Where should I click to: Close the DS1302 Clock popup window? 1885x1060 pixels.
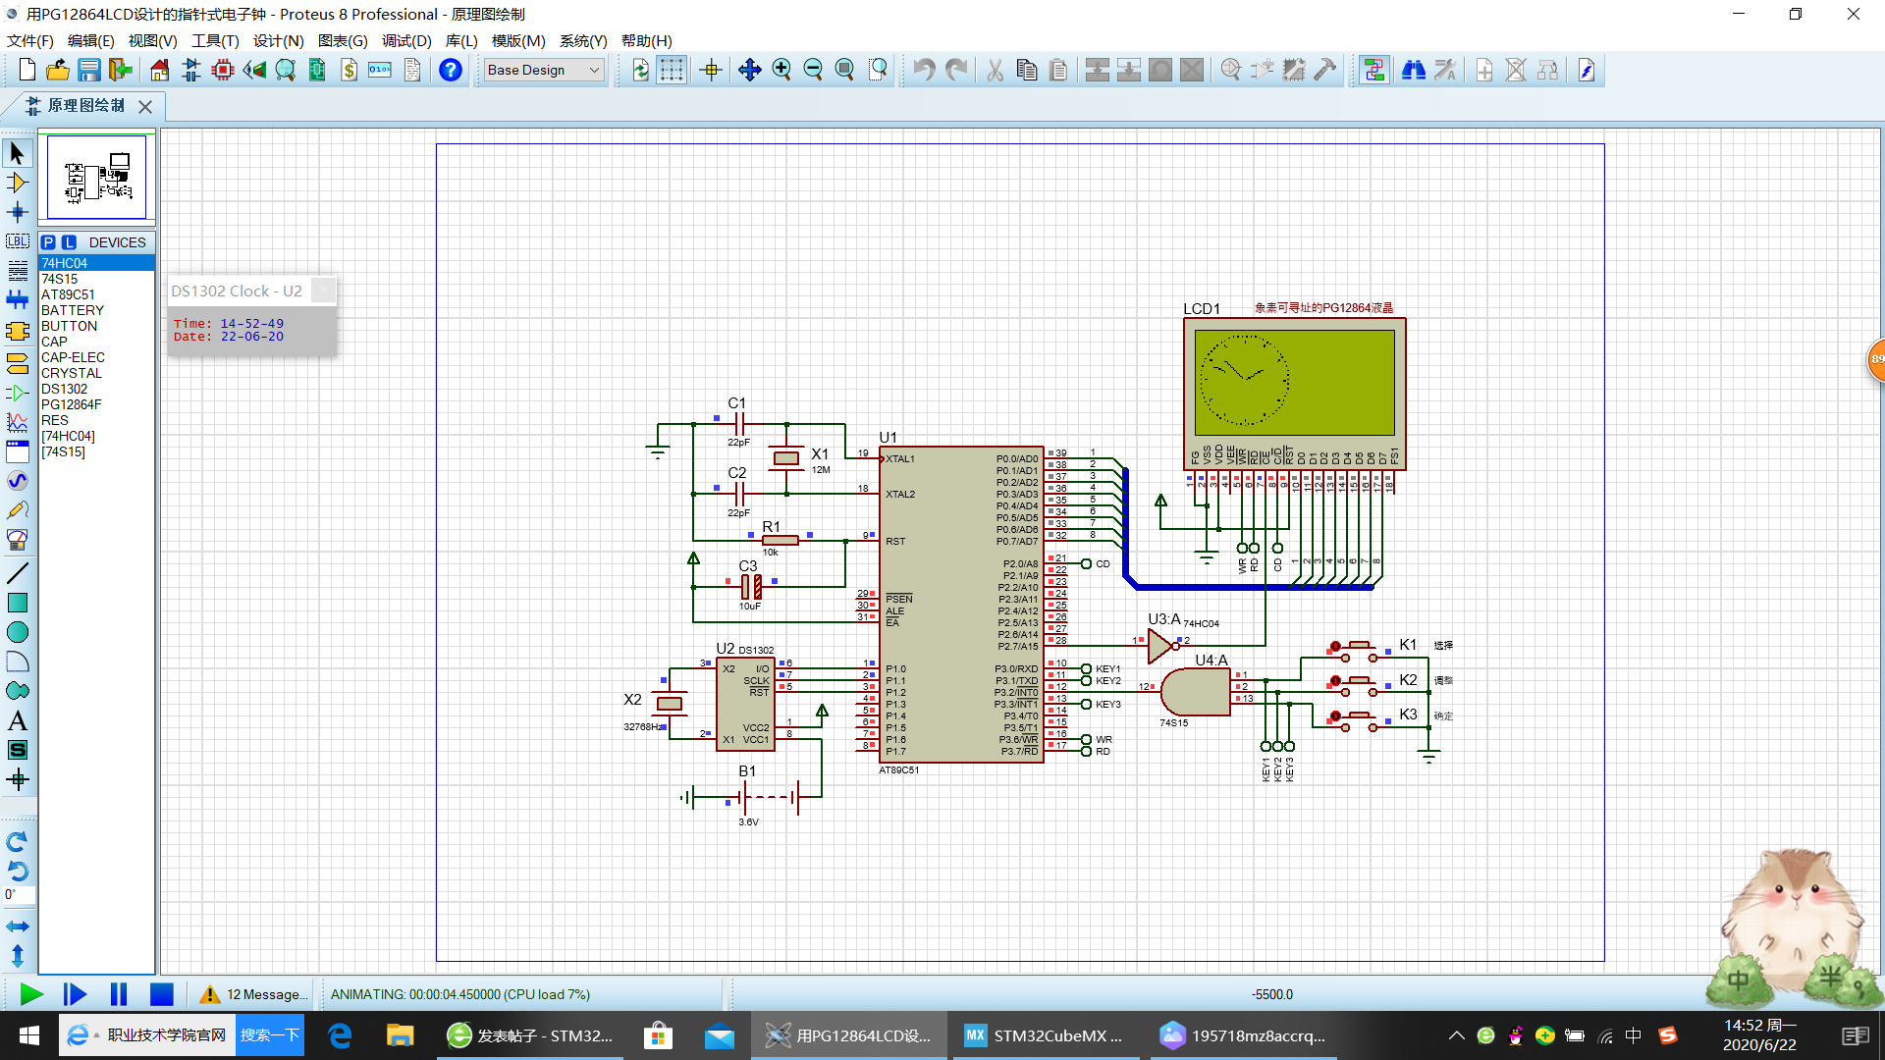(324, 291)
